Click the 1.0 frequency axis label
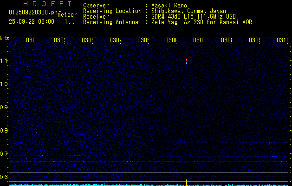292x186 pixels. click(4, 84)
